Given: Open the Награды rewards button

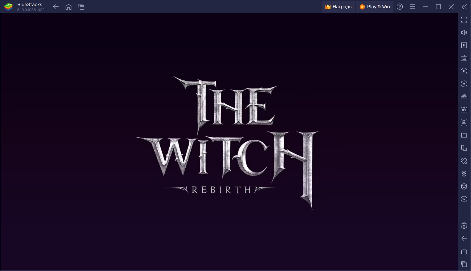Looking at the screenshot, I should click(338, 7).
